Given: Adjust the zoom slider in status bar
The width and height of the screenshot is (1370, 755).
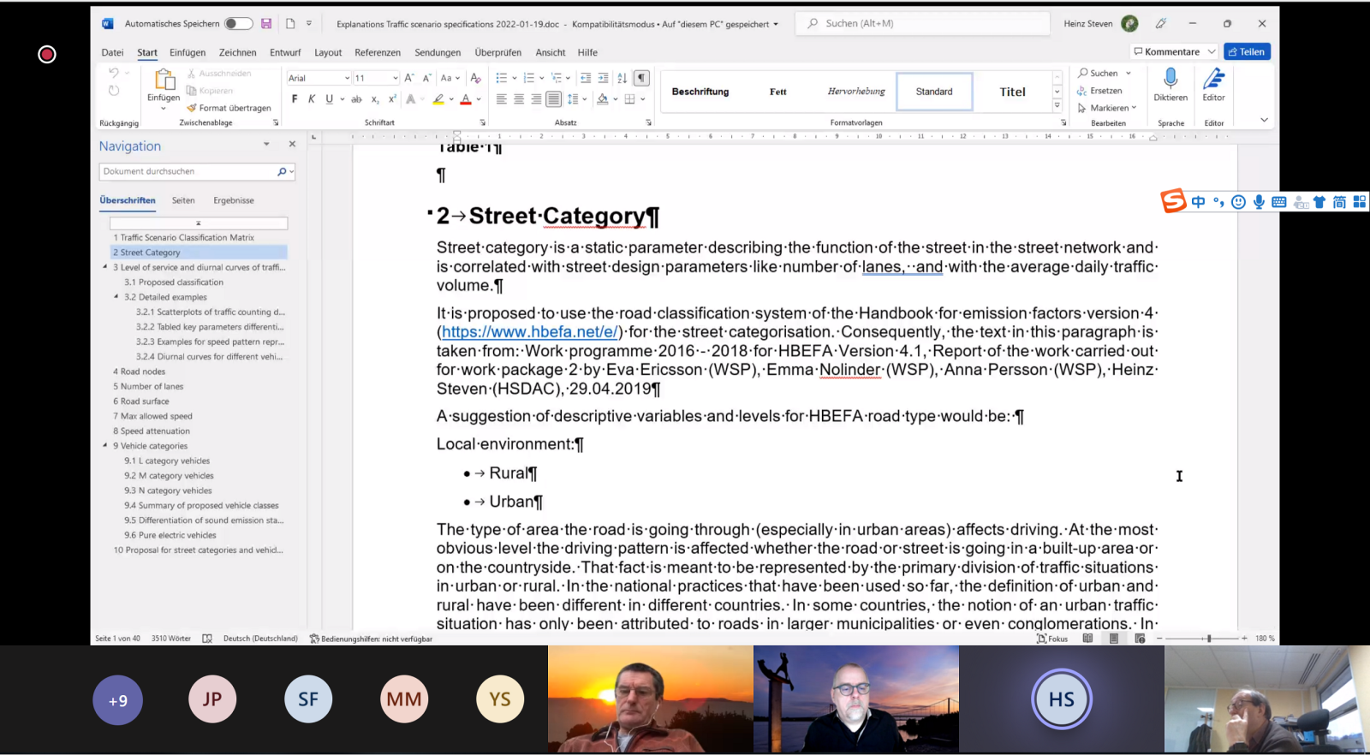Looking at the screenshot, I should coord(1208,639).
